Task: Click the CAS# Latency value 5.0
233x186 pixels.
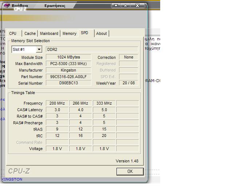Action: pos(104,110)
